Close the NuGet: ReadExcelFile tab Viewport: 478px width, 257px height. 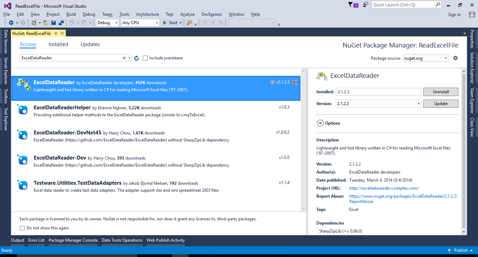(62, 33)
